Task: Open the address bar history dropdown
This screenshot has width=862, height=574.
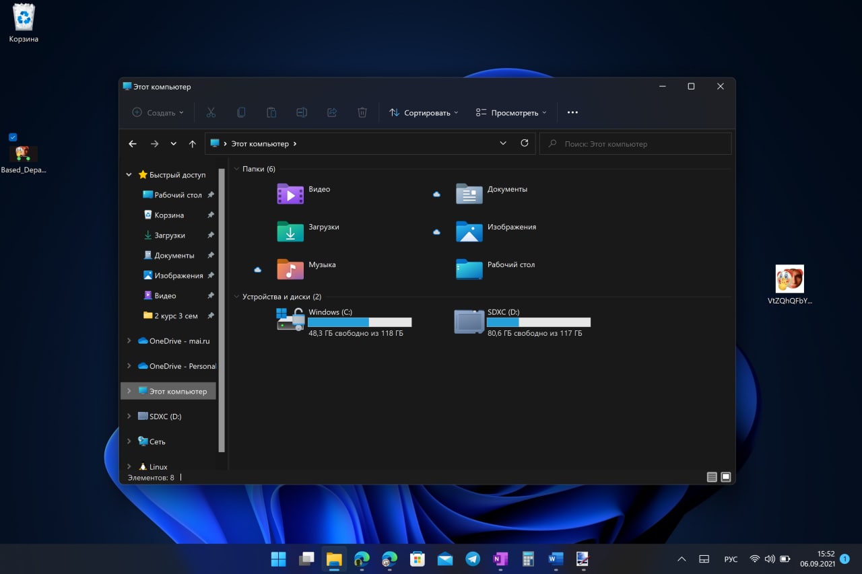Action: 503,144
